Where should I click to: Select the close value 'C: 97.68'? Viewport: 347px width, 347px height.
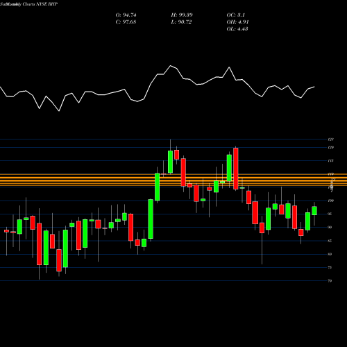126,22
